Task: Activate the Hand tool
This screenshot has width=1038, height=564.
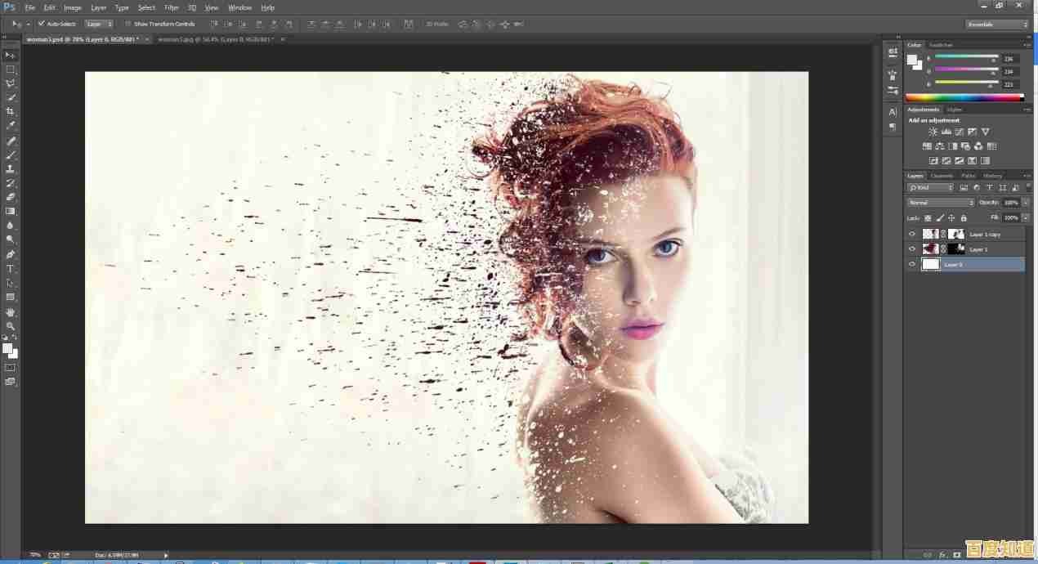Action: click(x=10, y=312)
